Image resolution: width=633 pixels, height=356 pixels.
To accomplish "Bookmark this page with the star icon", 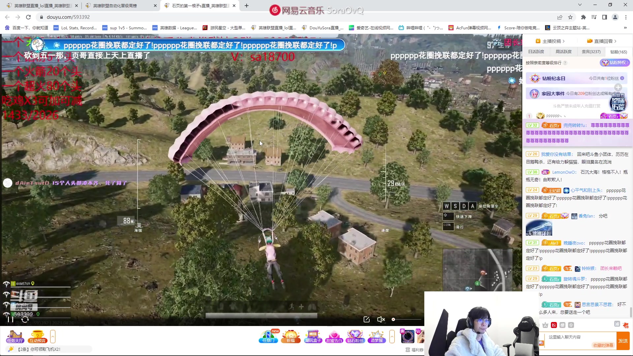I will click(x=570, y=17).
